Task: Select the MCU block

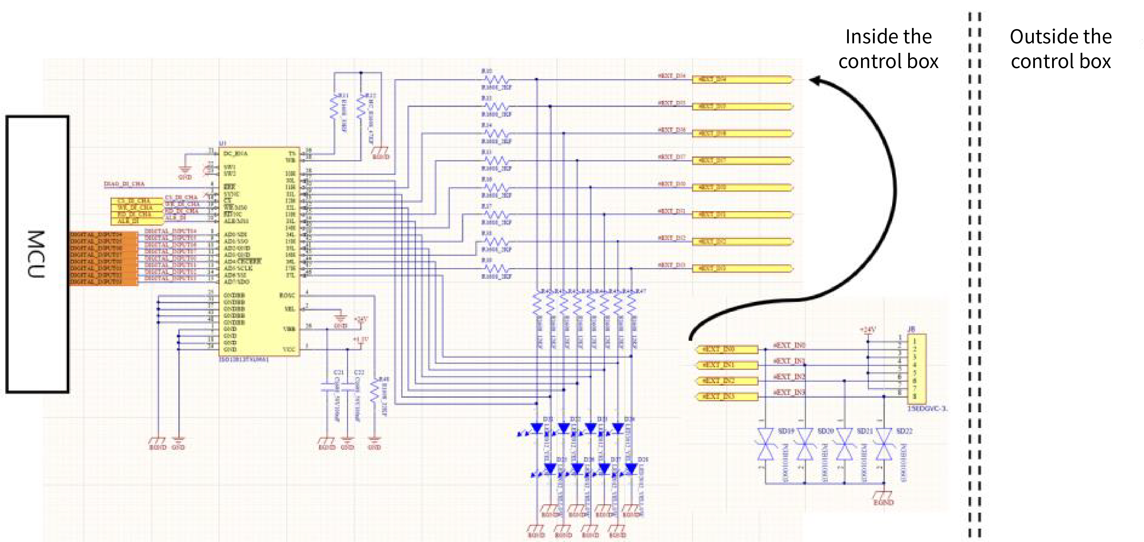Action: (38, 254)
